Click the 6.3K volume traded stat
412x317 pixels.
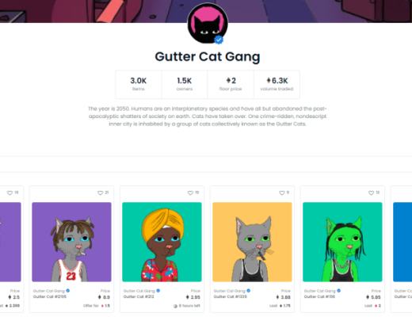tap(277, 85)
